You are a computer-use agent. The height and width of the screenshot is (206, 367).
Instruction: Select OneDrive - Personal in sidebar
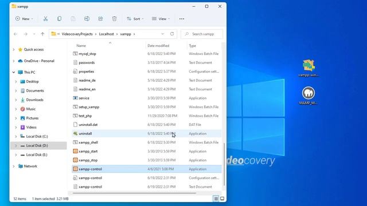[39, 61]
